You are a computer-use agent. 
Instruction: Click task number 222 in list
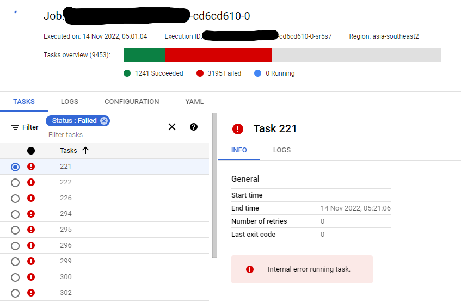coord(65,182)
